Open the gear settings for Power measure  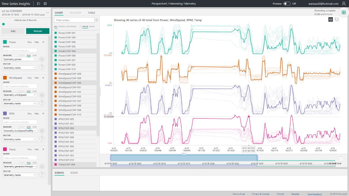point(42,59)
